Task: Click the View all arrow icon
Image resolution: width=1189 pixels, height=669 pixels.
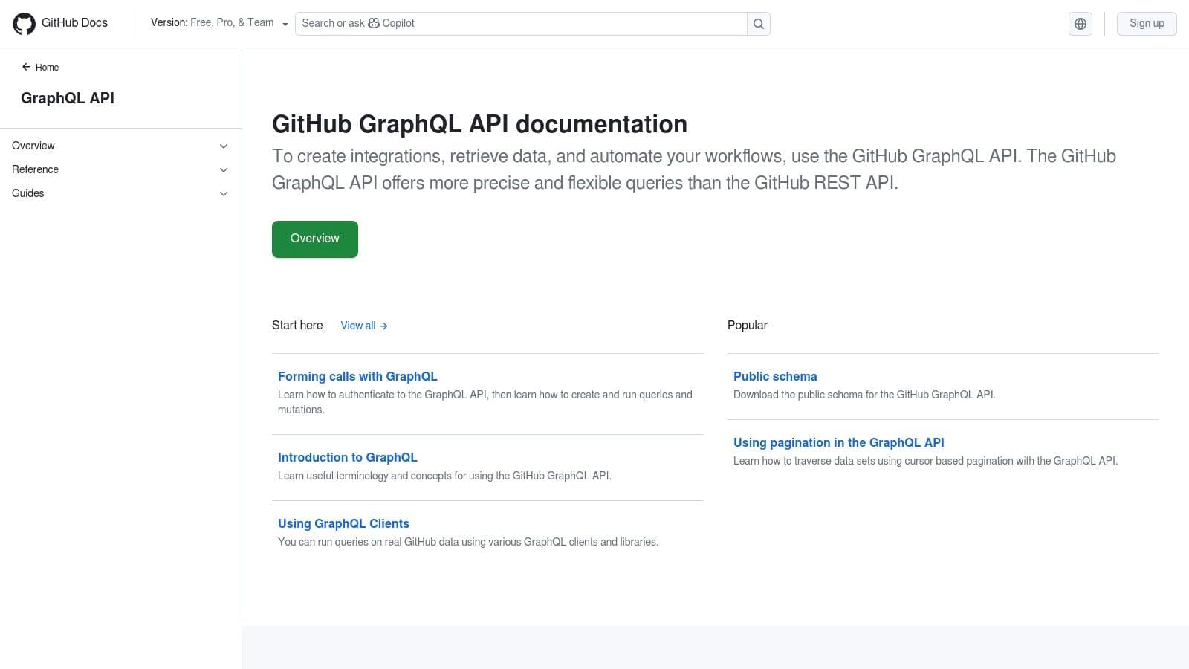Action: pos(384,326)
